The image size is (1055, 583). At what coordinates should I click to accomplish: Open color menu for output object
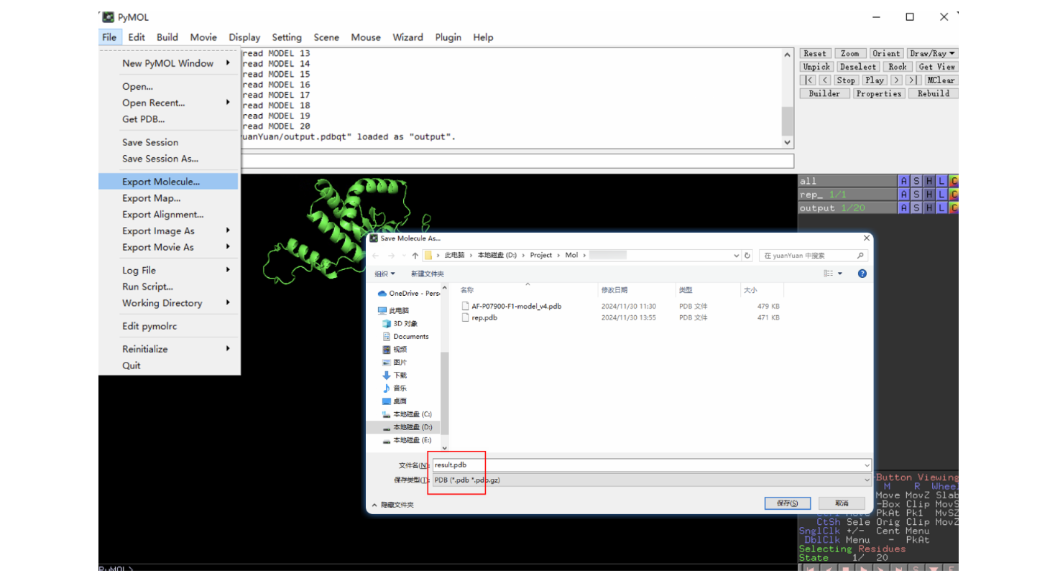point(953,208)
